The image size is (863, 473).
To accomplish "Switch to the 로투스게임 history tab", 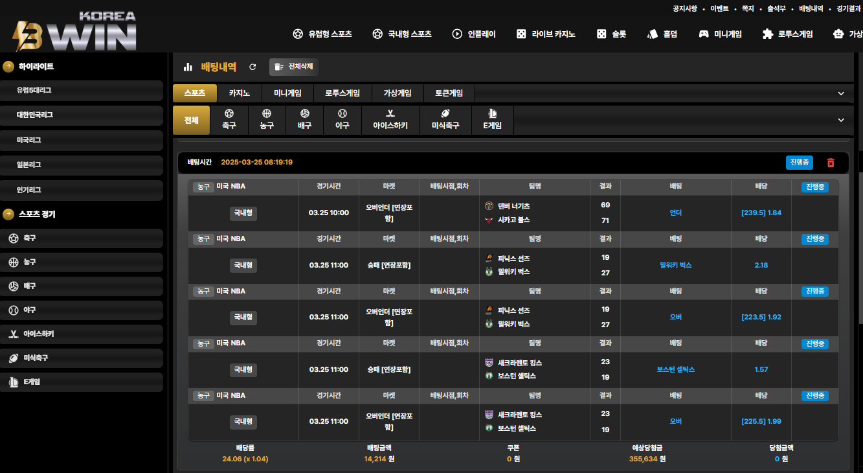I will pos(342,93).
